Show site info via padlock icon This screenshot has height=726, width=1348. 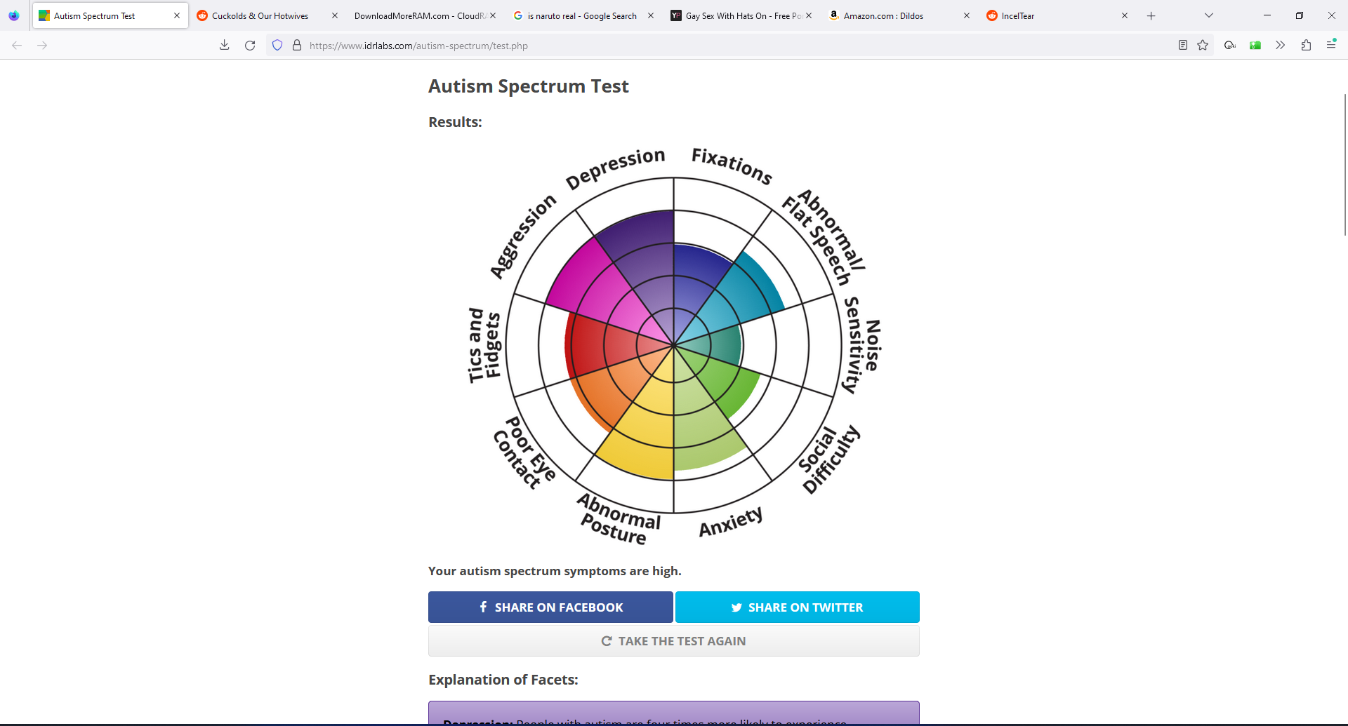tap(297, 45)
